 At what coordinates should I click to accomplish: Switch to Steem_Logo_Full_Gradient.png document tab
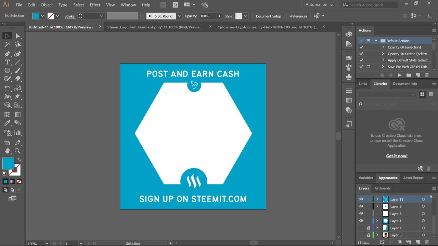[x=155, y=27]
